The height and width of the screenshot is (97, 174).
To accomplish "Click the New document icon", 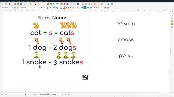I will pyautogui.click(x=2, y=4).
